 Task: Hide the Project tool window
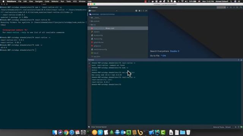pos(146,11)
